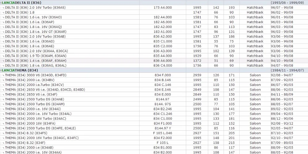Click engine code 836 C4.000
The height and width of the screenshot is (154, 308).
click(163, 66)
